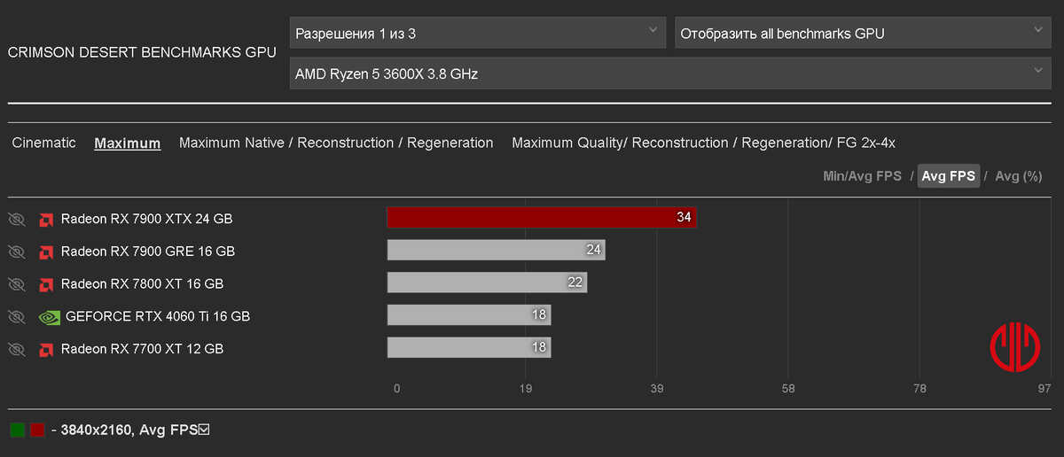The image size is (1064, 457).
Task: Click the red 7900 XTX bar
Action: click(x=542, y=217)
